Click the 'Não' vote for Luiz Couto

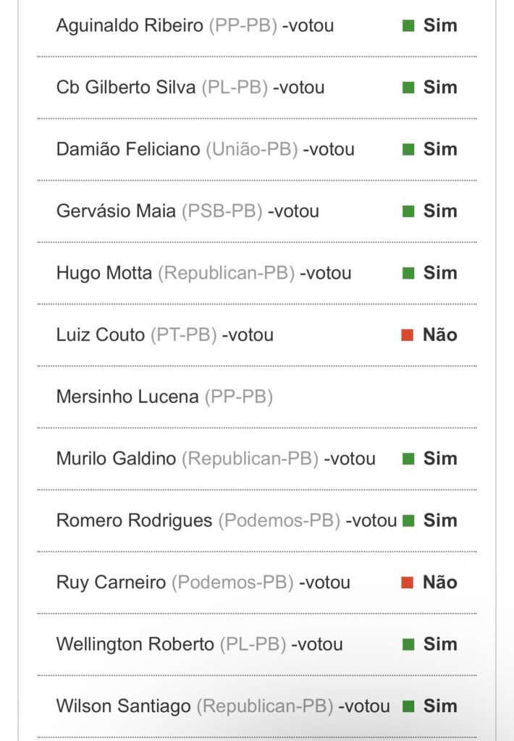tap(440, 335)
